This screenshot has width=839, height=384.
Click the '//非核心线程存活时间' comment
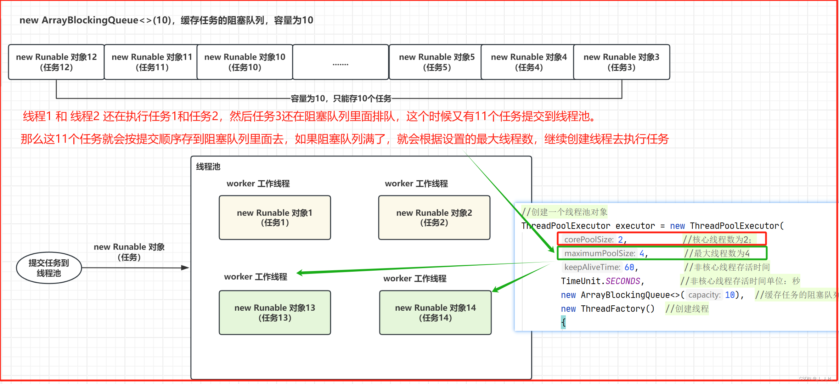pos(727,267)
